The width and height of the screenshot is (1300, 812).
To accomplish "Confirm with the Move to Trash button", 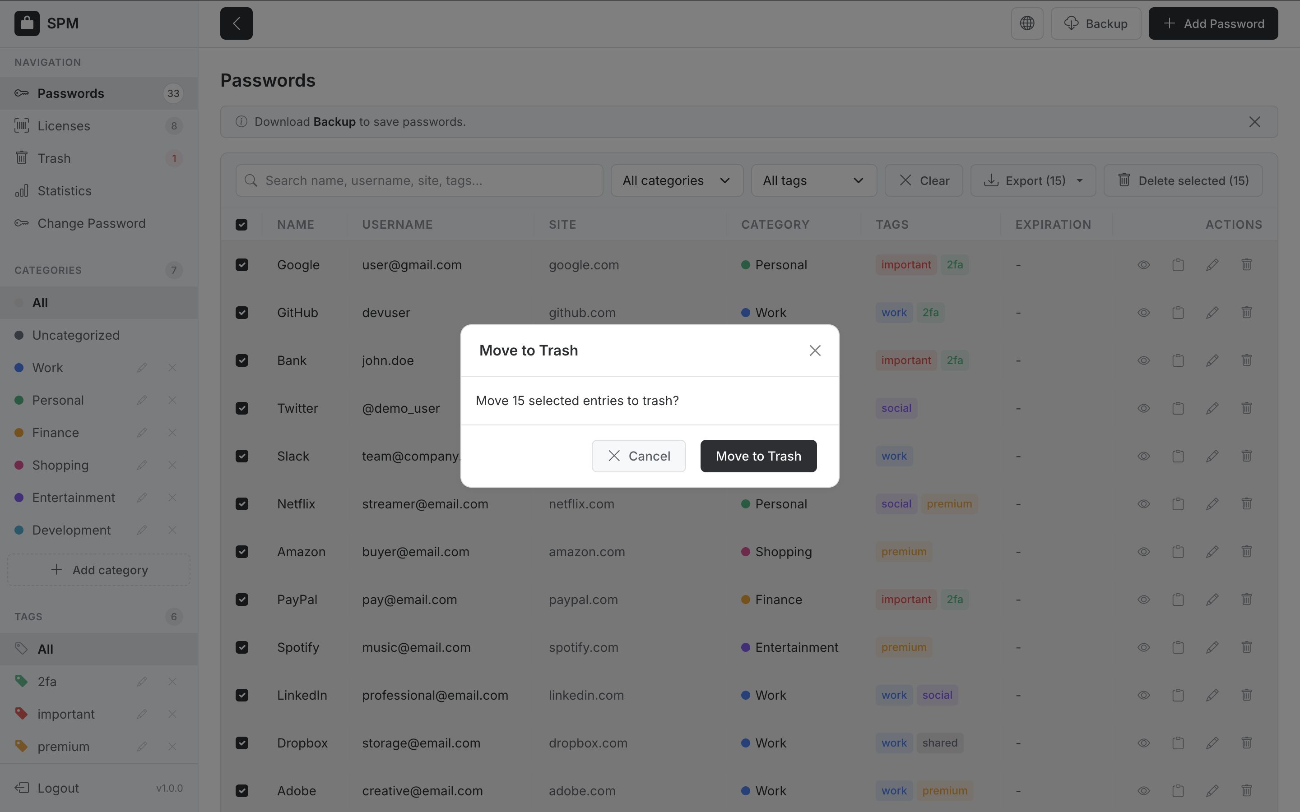I will 758,456.
